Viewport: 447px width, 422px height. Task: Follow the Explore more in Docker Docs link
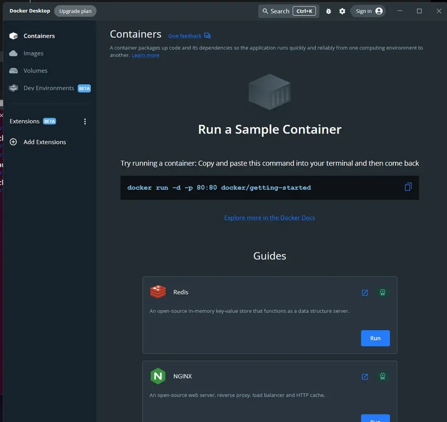tap(269, 218)
